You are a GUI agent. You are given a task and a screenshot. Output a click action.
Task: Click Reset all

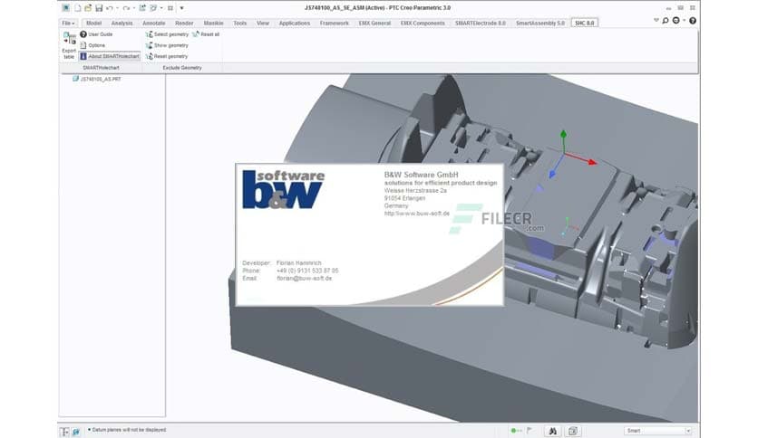(206, 34)
